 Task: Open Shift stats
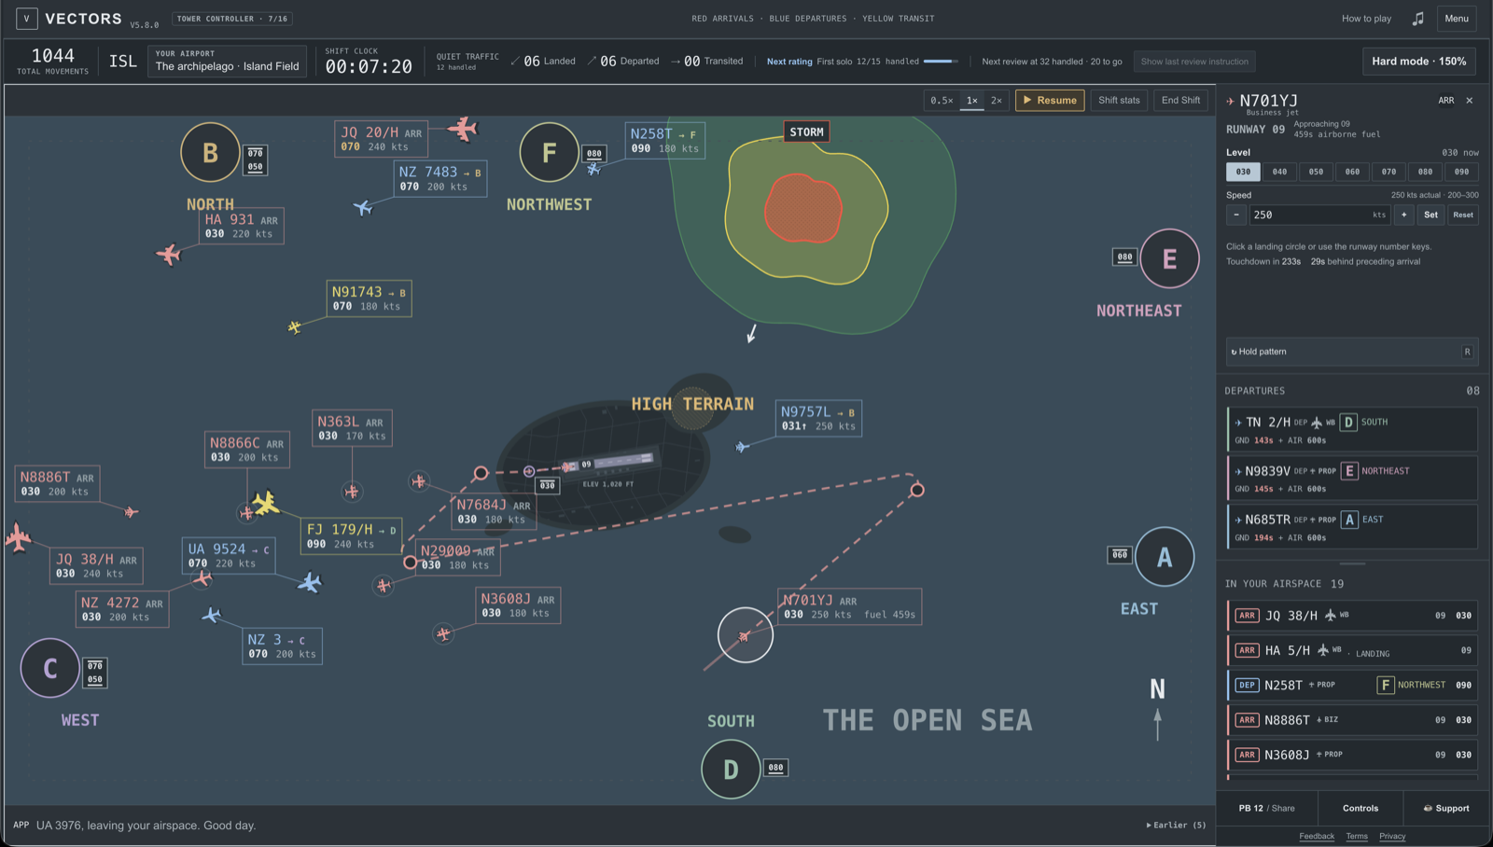(x=1119, y=100)
